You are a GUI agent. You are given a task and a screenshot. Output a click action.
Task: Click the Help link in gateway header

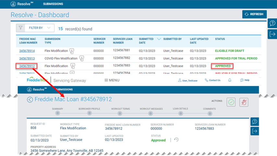pos(245,80)
